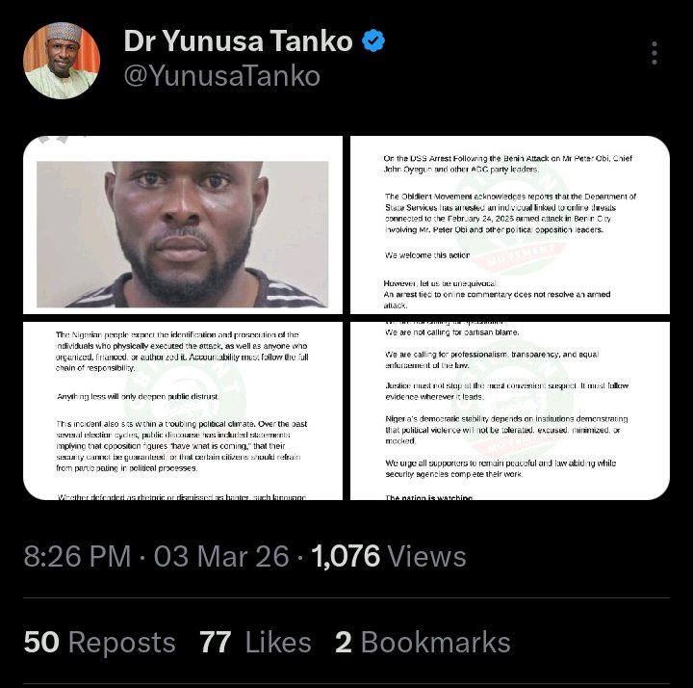Click the 'The nation is watching' text

pyautogui.click(x=429, y=497)
